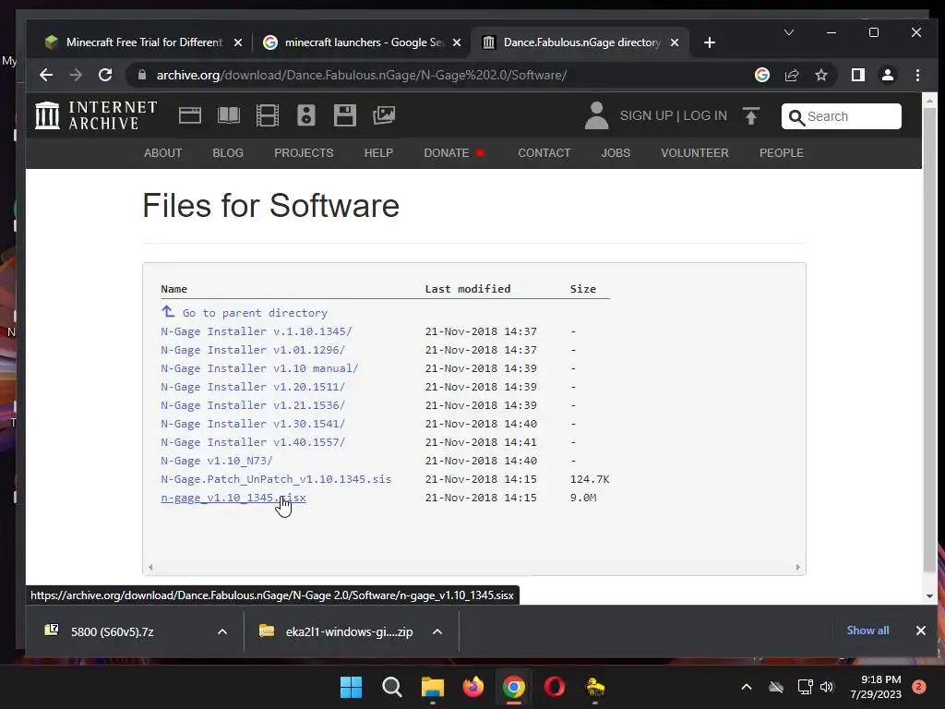Image resolution: width=945 pixels, height=709 pixels.
Task: Open Opera from the taskbar
Action: click(555, 687)
